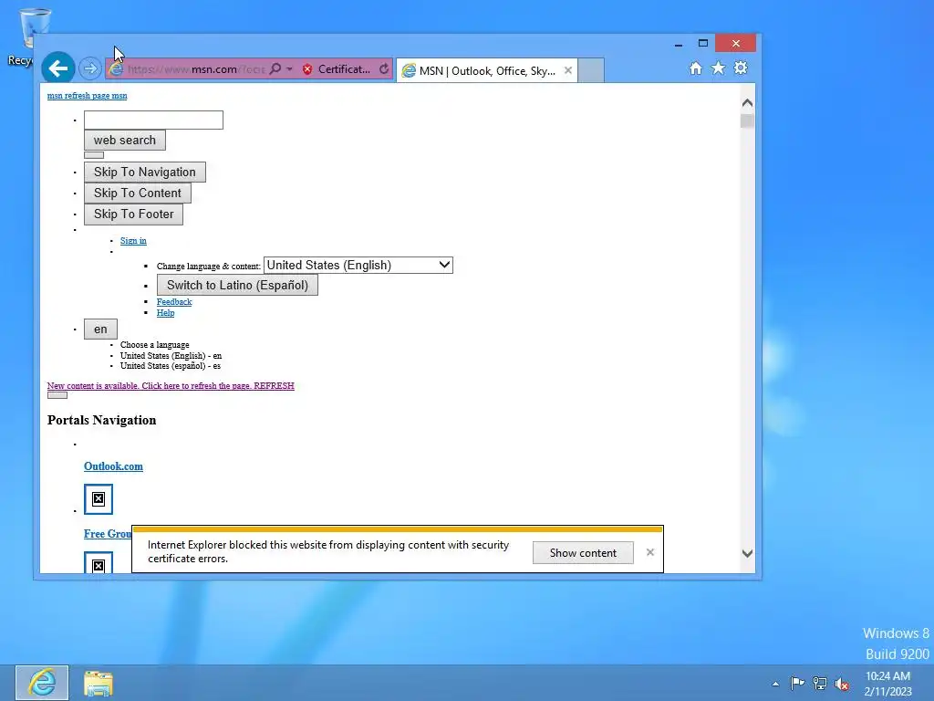Screen dimensions: 934x701
Task: Click the page scroll up arrow
Action: pos(748,103)
